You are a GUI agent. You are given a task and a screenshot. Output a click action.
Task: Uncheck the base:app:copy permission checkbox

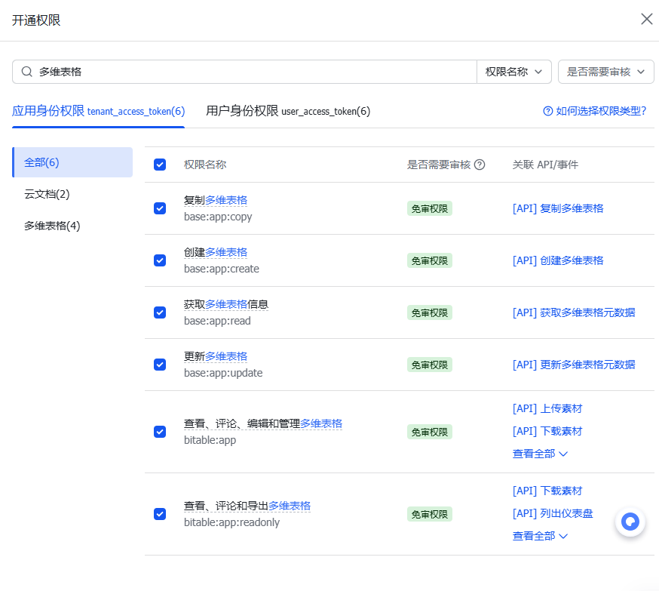160,208
